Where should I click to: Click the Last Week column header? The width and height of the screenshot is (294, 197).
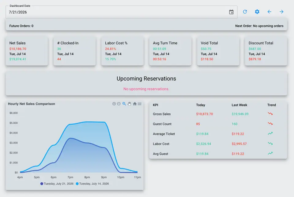[239, 105]
